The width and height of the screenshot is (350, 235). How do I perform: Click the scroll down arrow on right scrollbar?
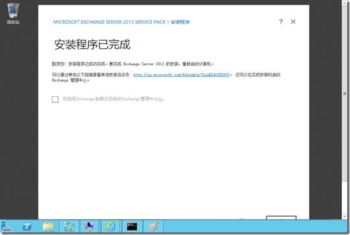[x=344, y=216]
